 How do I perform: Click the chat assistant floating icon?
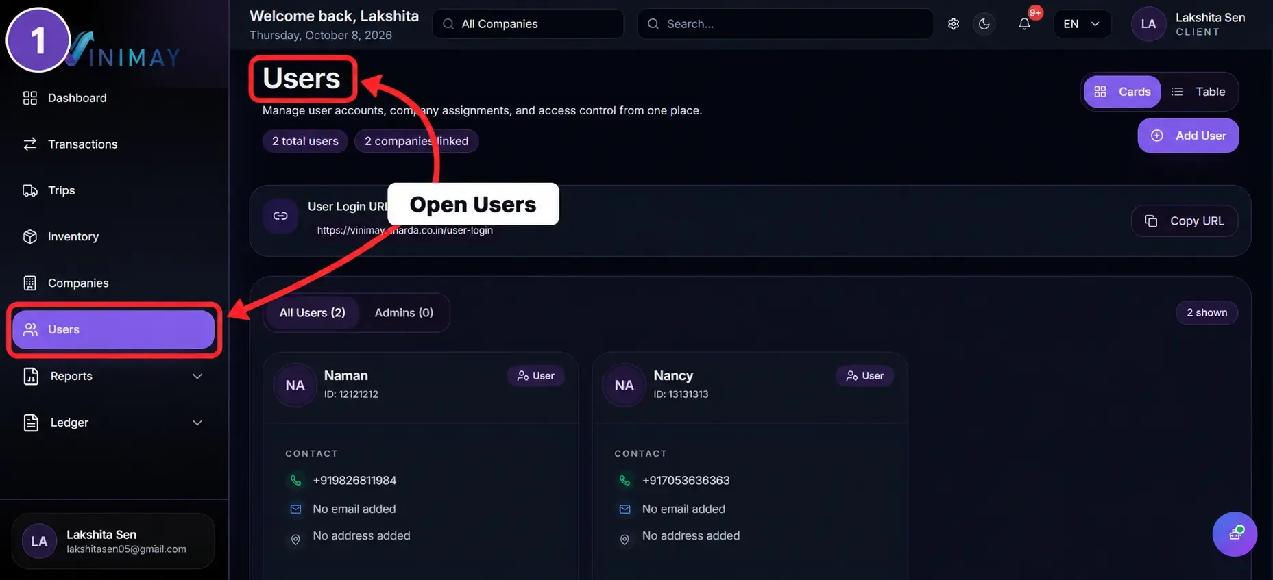tap(1235, 534)
